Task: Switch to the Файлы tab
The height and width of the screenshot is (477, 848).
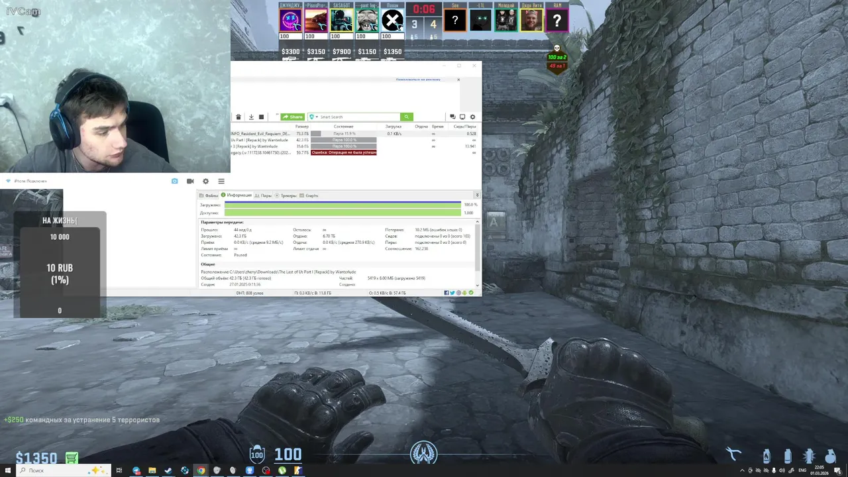Action: [209, 195]
